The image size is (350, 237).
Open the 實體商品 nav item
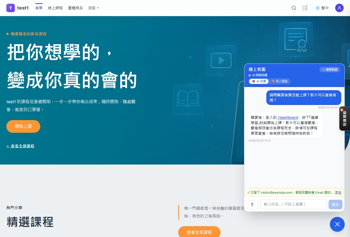[75, 8]
